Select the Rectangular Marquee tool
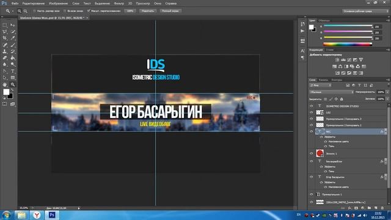The width and height of the screenshot is (391, 220). coord(5,25)
